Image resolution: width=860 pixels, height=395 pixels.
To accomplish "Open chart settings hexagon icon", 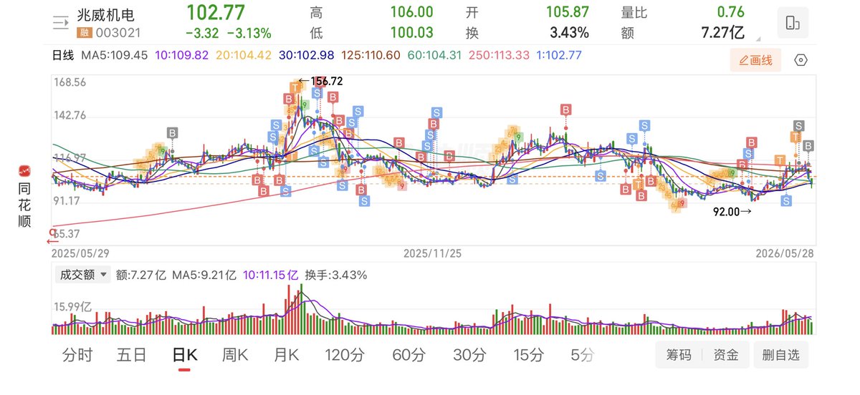I will click(x=801, y=60).
